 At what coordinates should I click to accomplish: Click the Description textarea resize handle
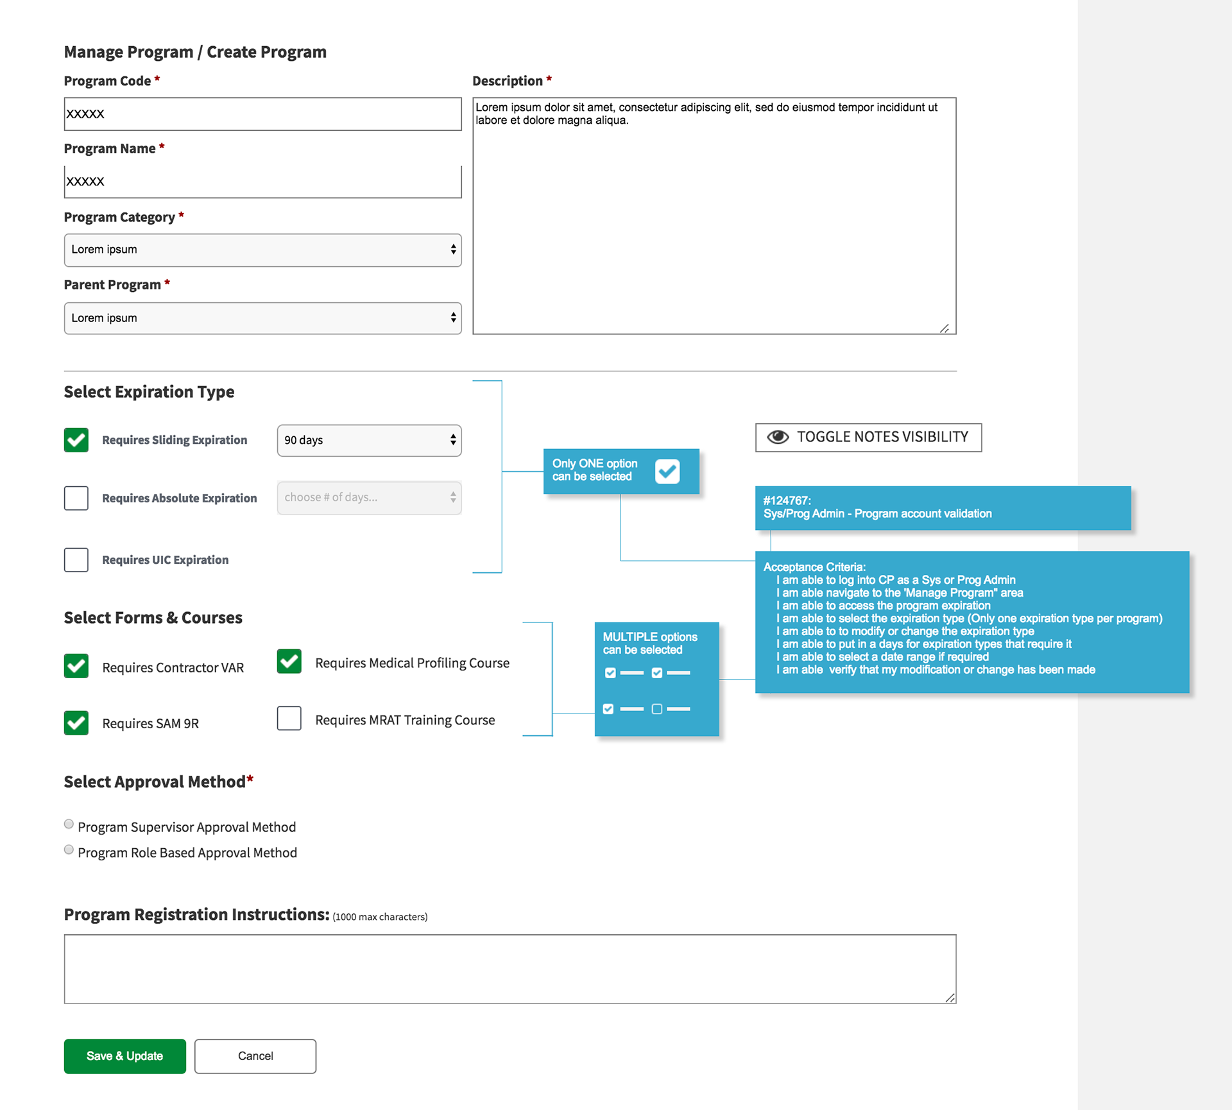pos(945,329)
